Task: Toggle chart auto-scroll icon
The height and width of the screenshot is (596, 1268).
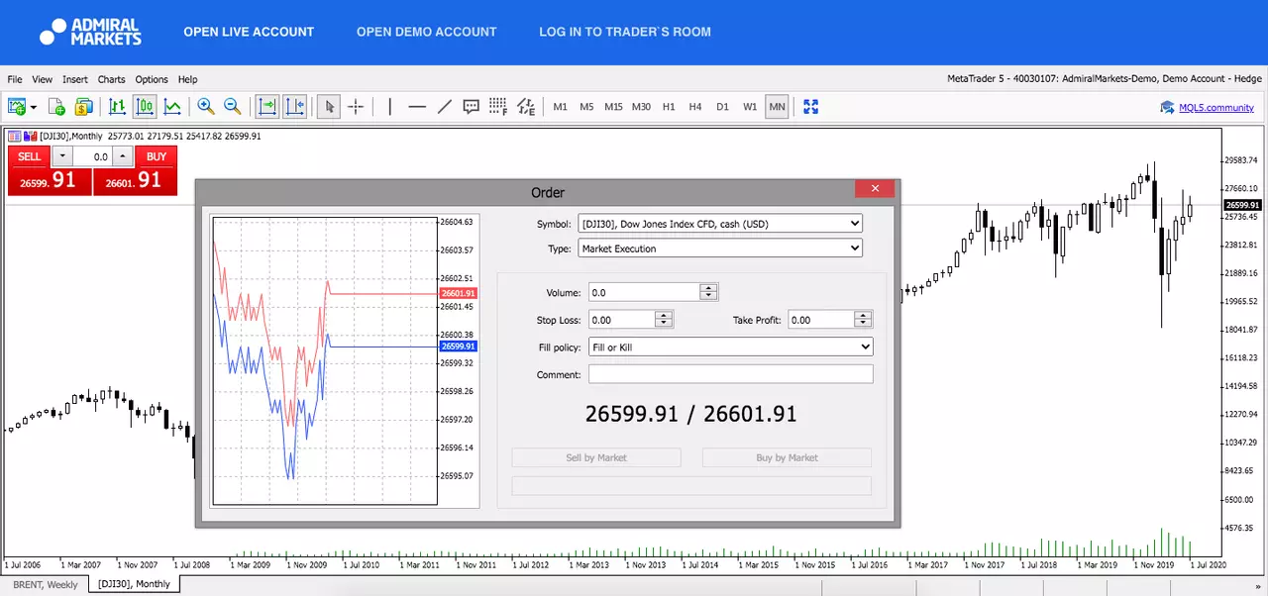Action: coord(266,107)
